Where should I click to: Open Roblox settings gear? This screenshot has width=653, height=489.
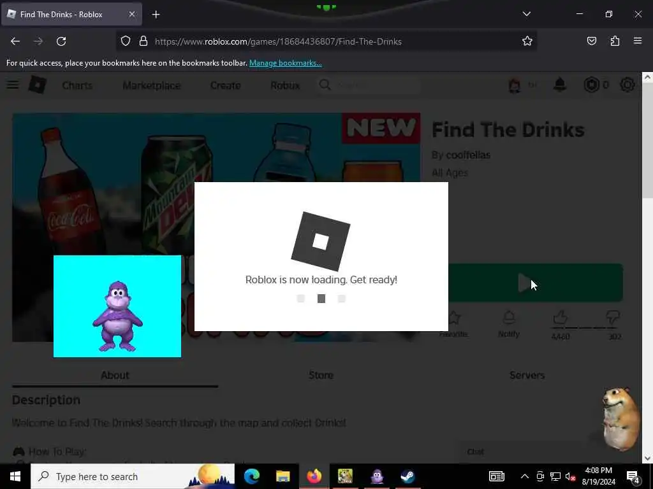click(627, 85)
